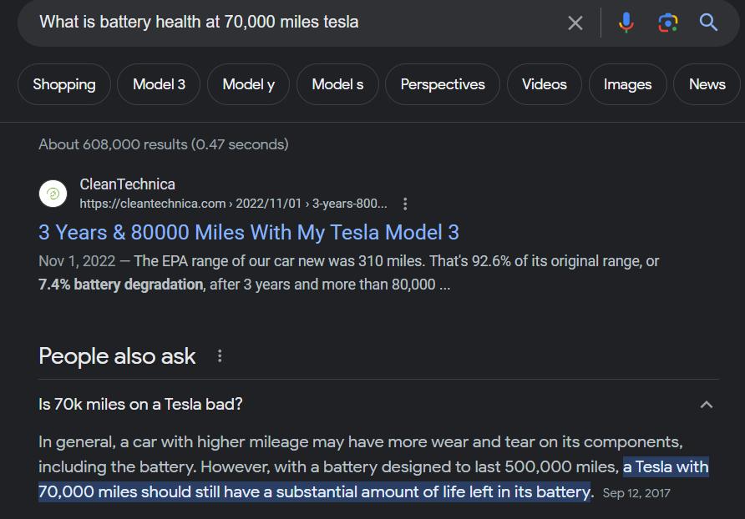This screenshot has height=519, width=745.
Task: Click the CleanTechnica site favicon
Action: pyautogui.click(x=53, y=194)
